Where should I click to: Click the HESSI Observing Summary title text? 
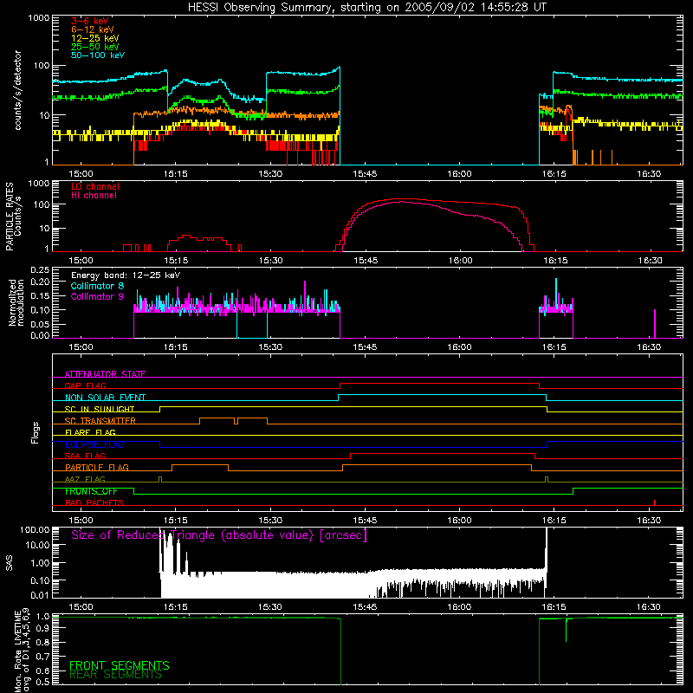(x=366, y=8)
